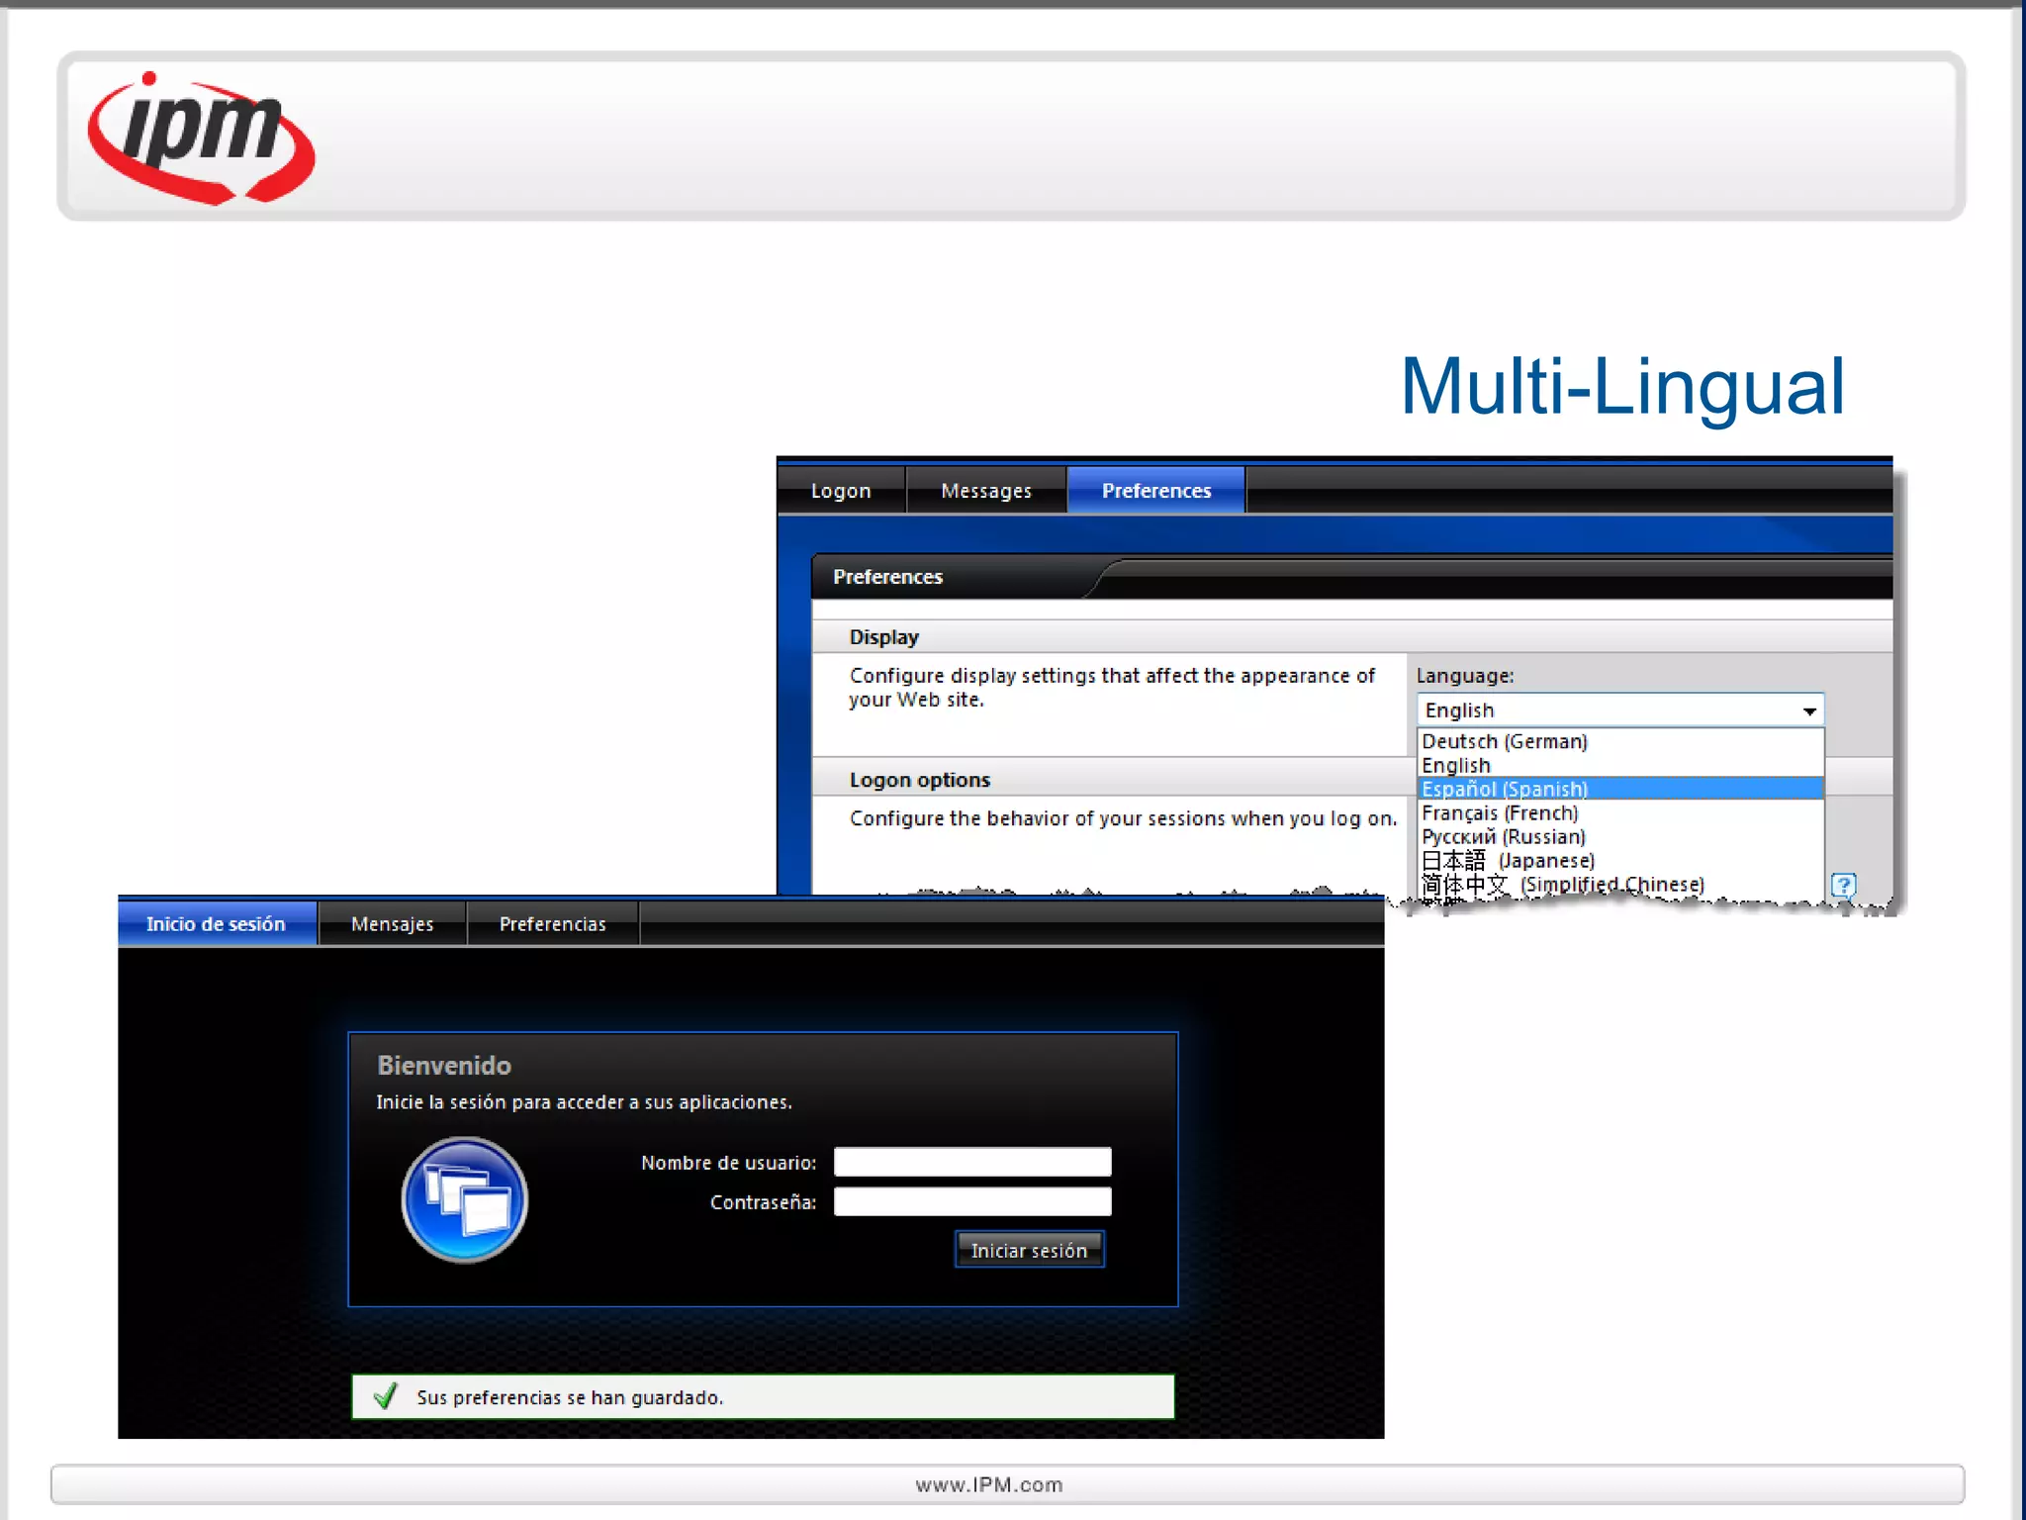Image resolution: width=2026 pixels, height=1520 pixels.
Task: Select the Japanese language option
Action: [x=1620, y=861]
